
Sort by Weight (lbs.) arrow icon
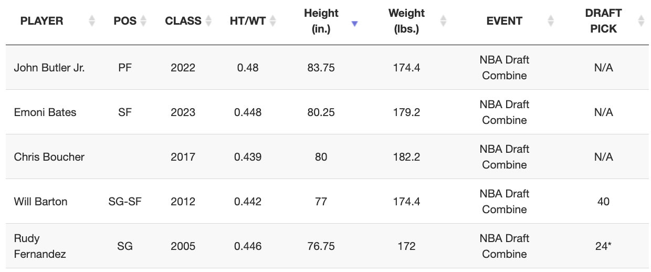(443, 21)
